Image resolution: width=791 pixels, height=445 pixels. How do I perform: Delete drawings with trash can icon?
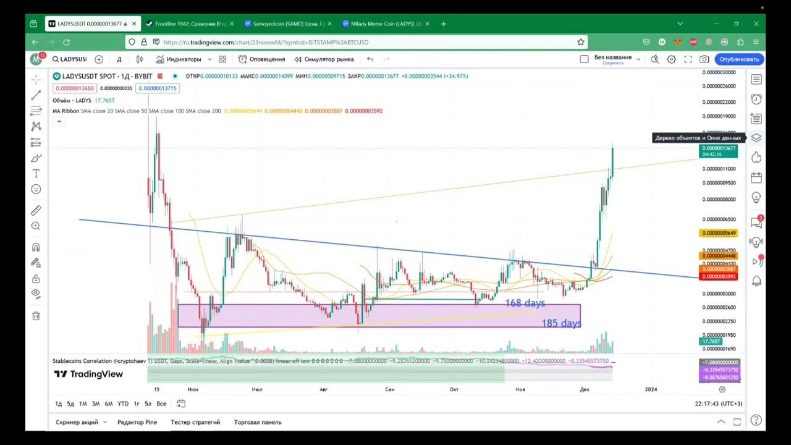(x=36, y=316)
